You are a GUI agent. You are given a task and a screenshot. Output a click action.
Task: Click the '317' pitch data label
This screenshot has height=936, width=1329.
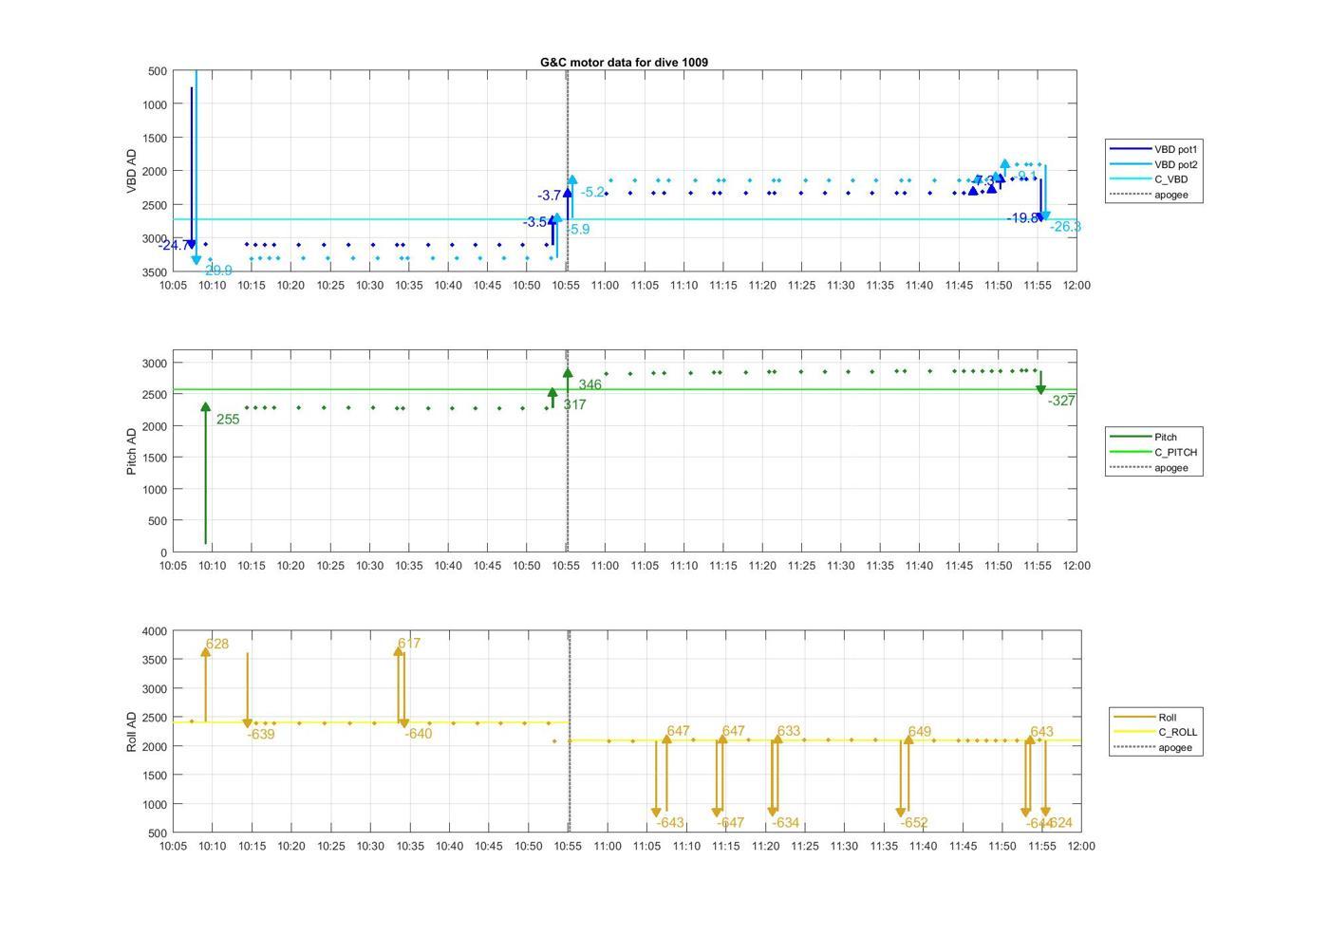(x=574, y=404)
